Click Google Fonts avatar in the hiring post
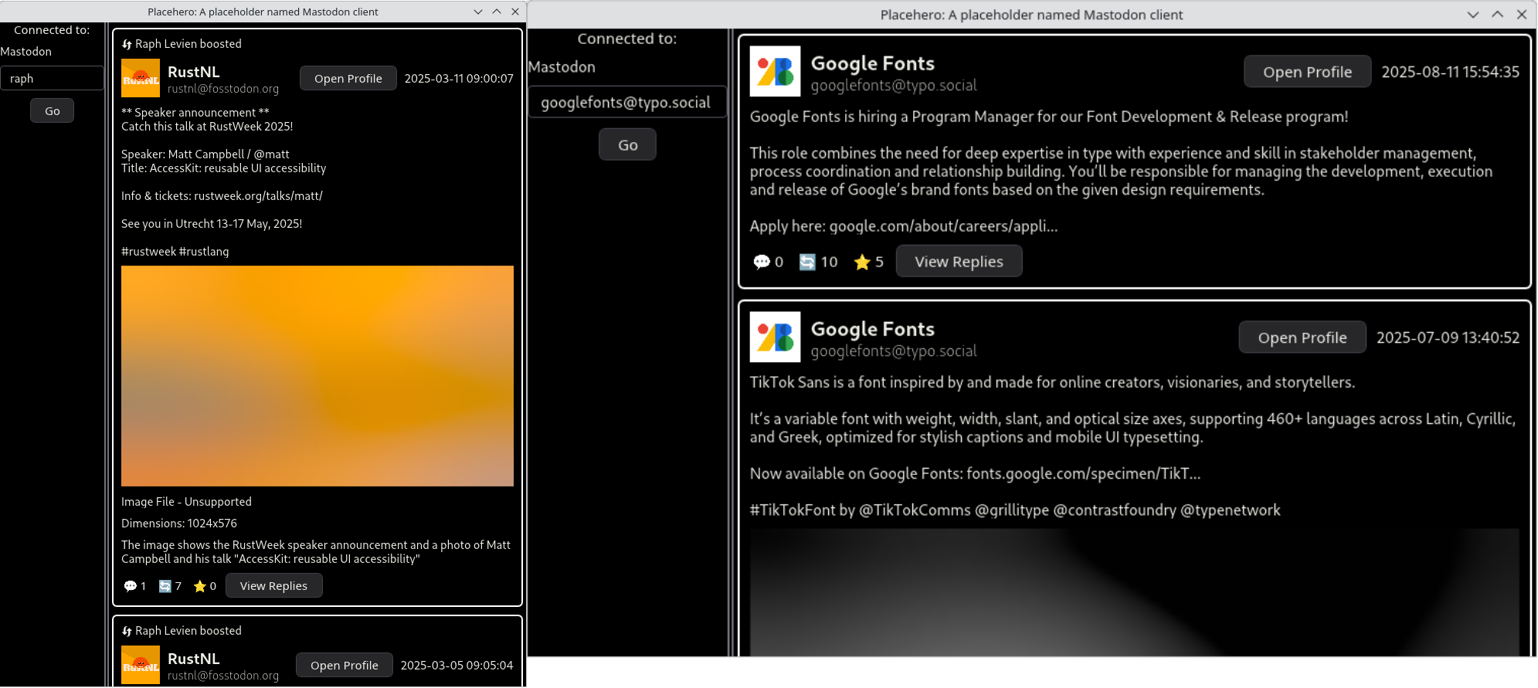Viewport: 1538px width, 688px height. pos(775,71)
